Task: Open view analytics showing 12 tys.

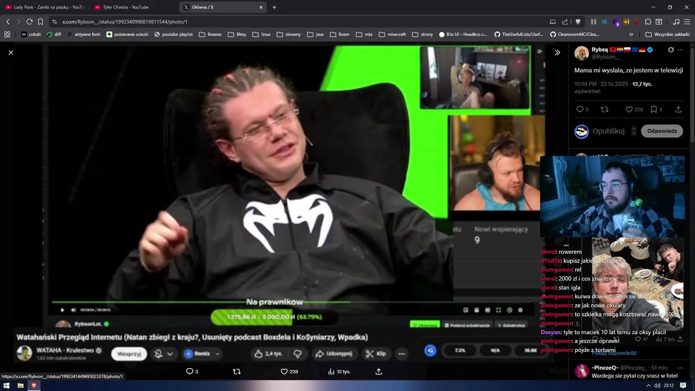Action: click(339, 371)
